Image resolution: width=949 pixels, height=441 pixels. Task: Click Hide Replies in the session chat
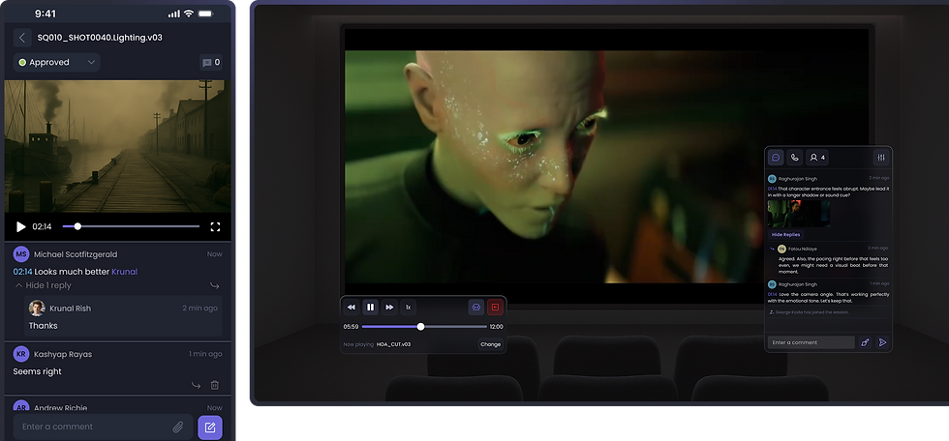(x=785, y=234)
